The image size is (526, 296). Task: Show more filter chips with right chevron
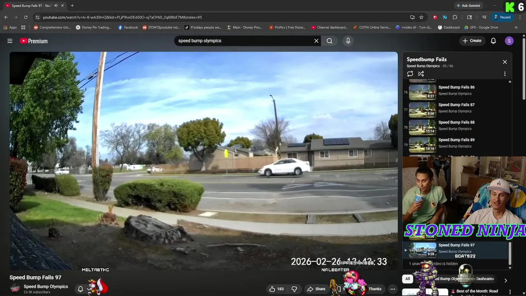click(505, 280)
